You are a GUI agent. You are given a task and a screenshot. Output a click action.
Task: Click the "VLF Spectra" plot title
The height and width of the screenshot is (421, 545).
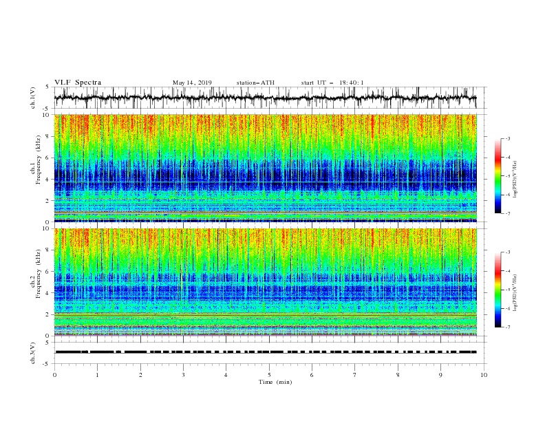click(x=78, y=83)
